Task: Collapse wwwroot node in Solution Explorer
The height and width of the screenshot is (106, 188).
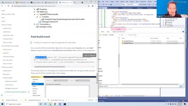Action: click(x=163, y=24)
